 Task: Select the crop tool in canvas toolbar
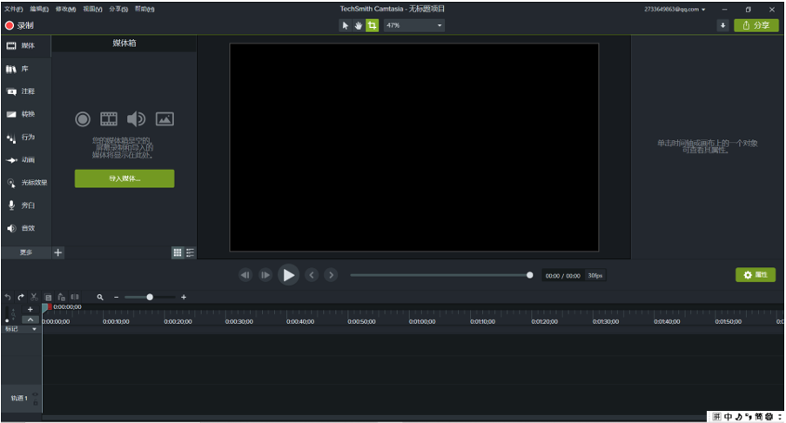(372, 25)
